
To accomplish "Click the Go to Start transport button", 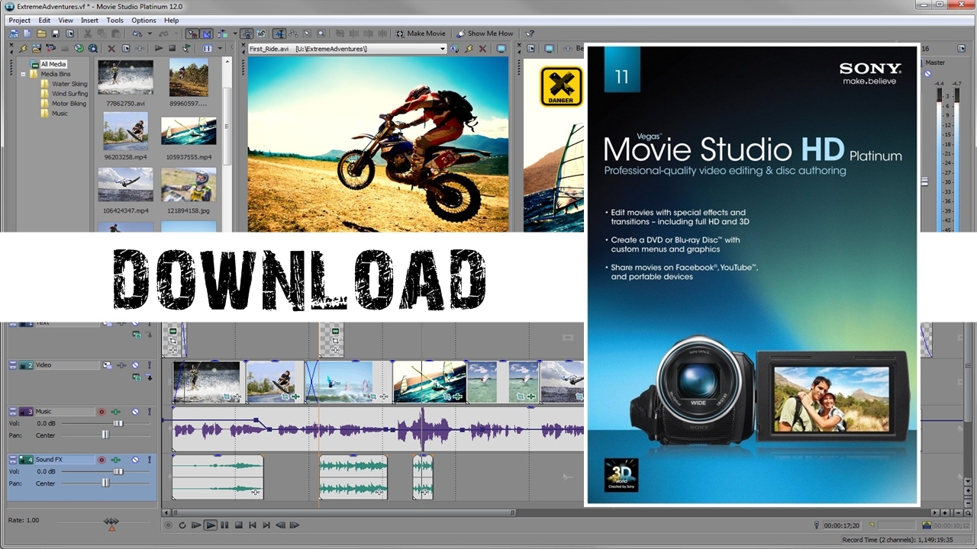I will pyautogui.click(x=253, y=525).
